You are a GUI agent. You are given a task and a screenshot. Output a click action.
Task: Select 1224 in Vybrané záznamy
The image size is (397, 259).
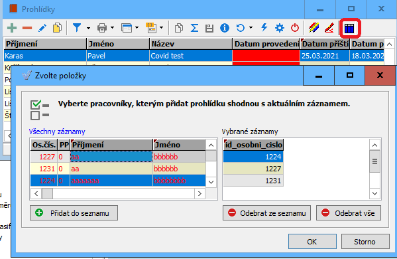click(253, 157)
